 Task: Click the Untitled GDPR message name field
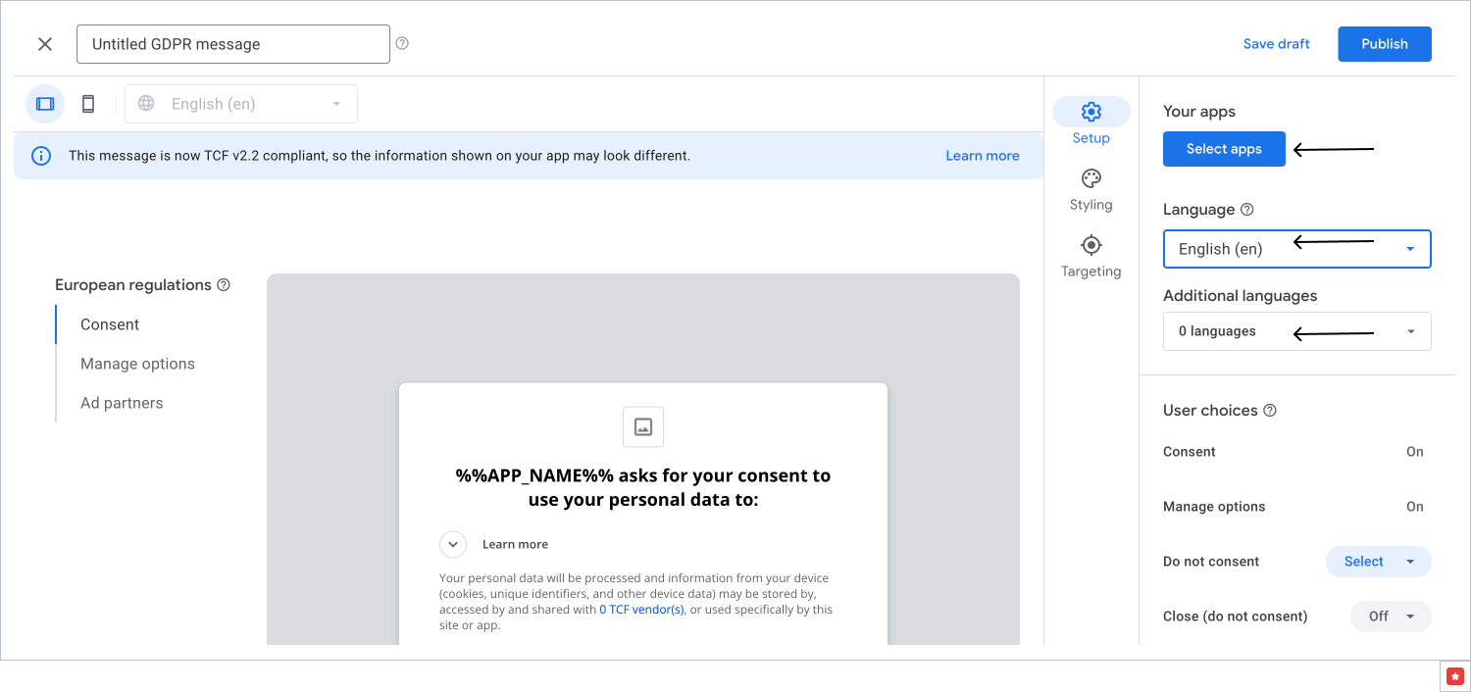232,44
